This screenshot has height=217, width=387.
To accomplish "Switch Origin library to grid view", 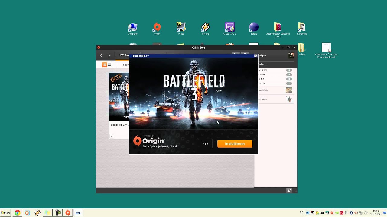I will [x=105, y=64].
